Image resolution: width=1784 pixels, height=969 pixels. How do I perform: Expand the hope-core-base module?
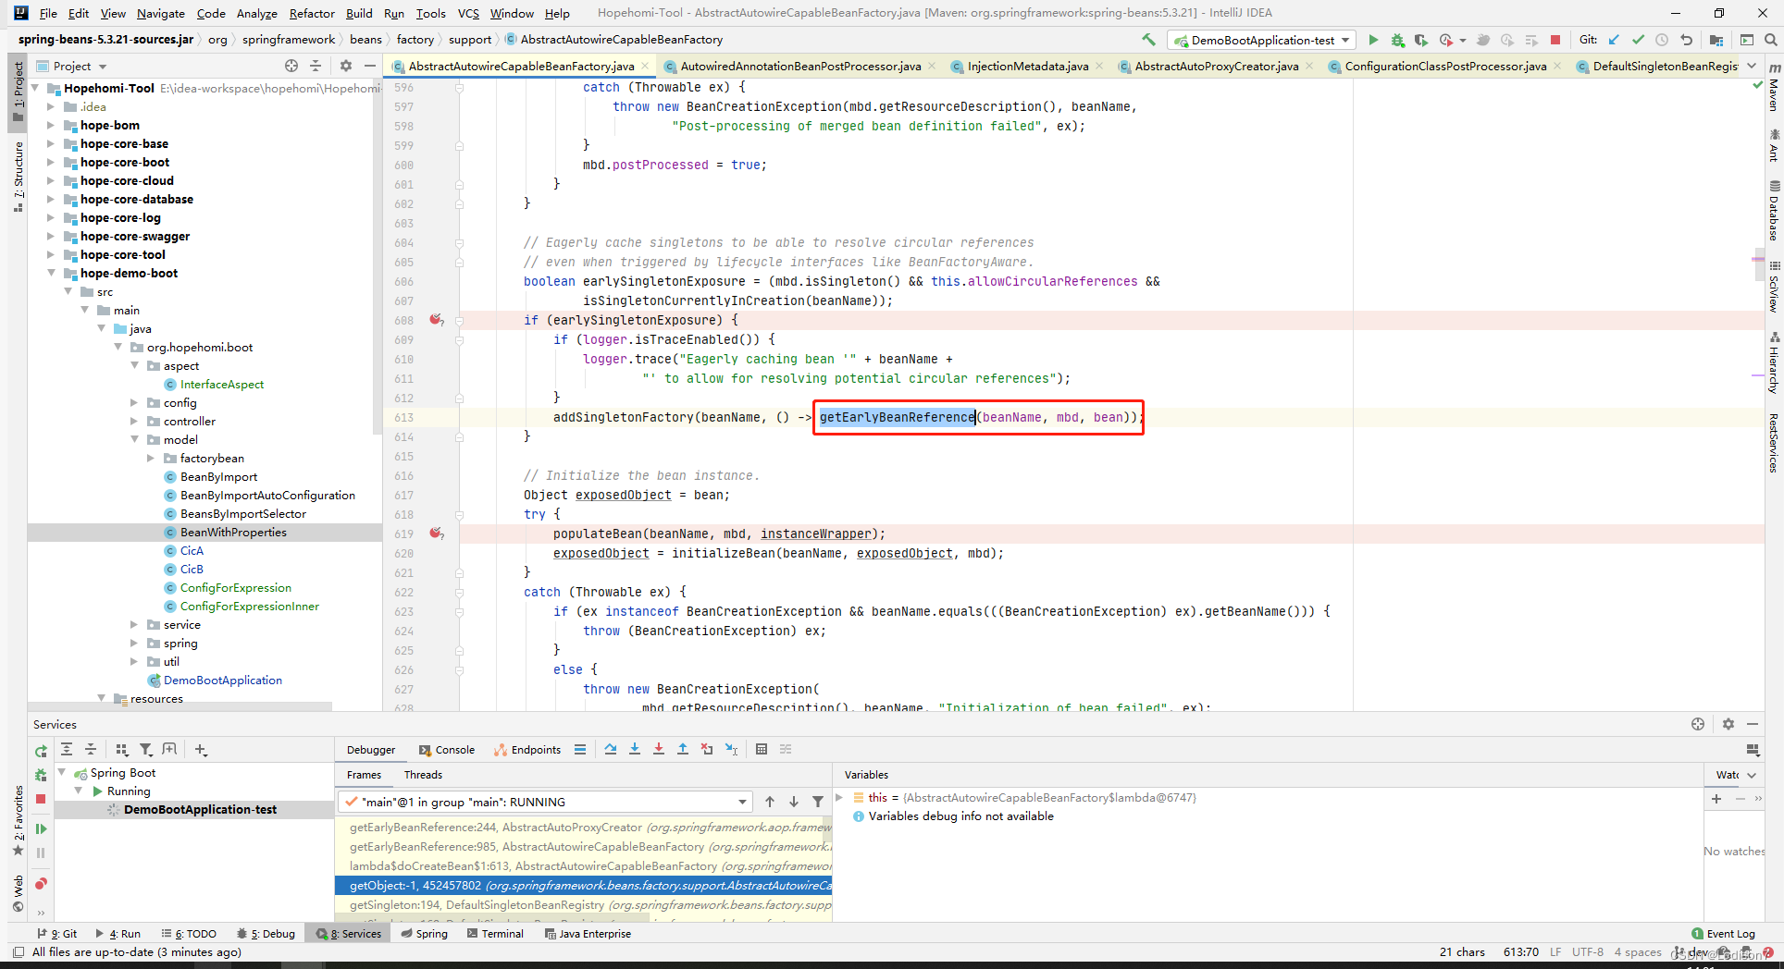coord(51,143)
